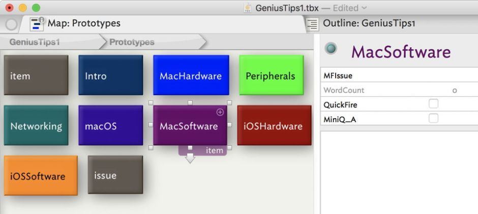Screen dimensions: 478x214
Task: Click the map view icon in Prototypes tab
Action: pyautogui.click(x=37, y=24)
